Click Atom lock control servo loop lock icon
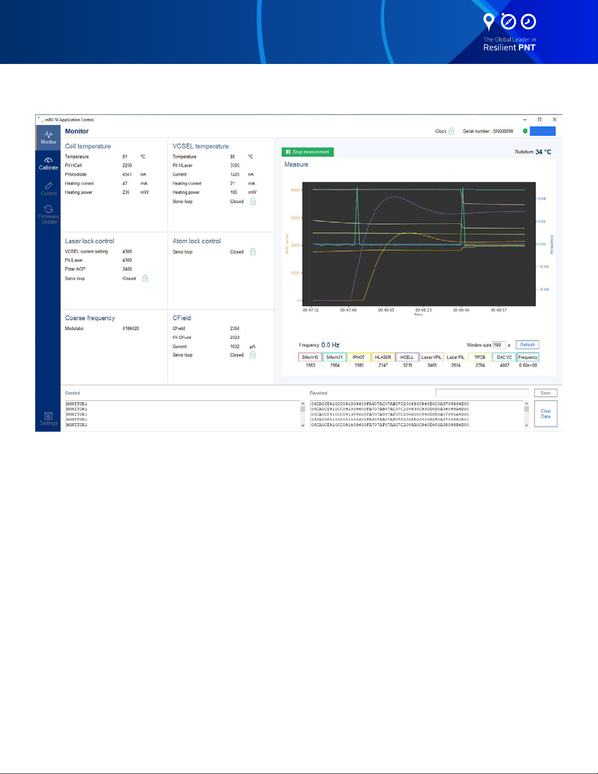Image resolution: width=598 pixels, height=774 pixels. coord(253,251)
